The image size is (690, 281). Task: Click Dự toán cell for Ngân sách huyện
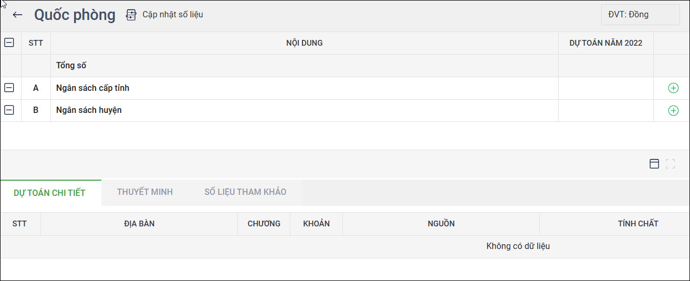click(x=605, y=110)
